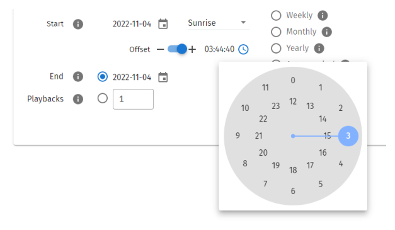
Task: Pick hour 9 on the clock
Action: click(x=238, y=135)
